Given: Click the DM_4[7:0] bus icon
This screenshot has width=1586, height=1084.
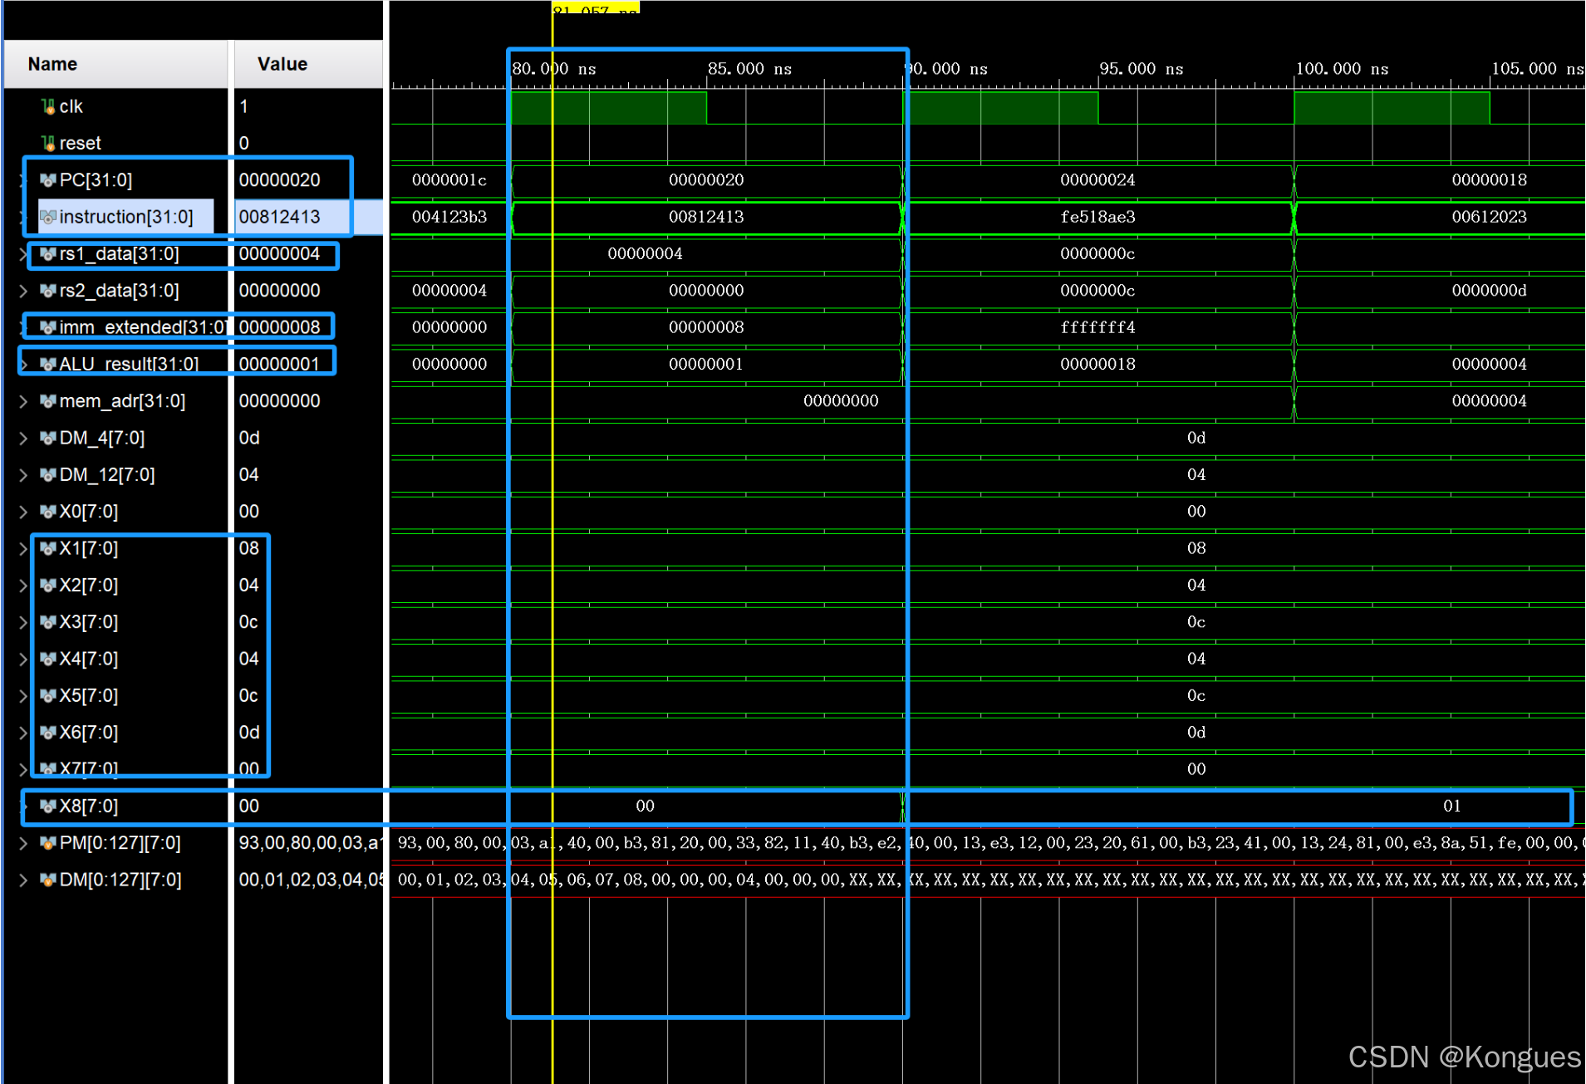Looking at the screenshot, I should [48, 438].
